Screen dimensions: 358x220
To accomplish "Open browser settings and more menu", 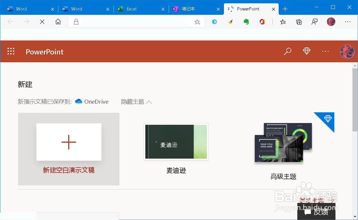I will pos(348,22).
